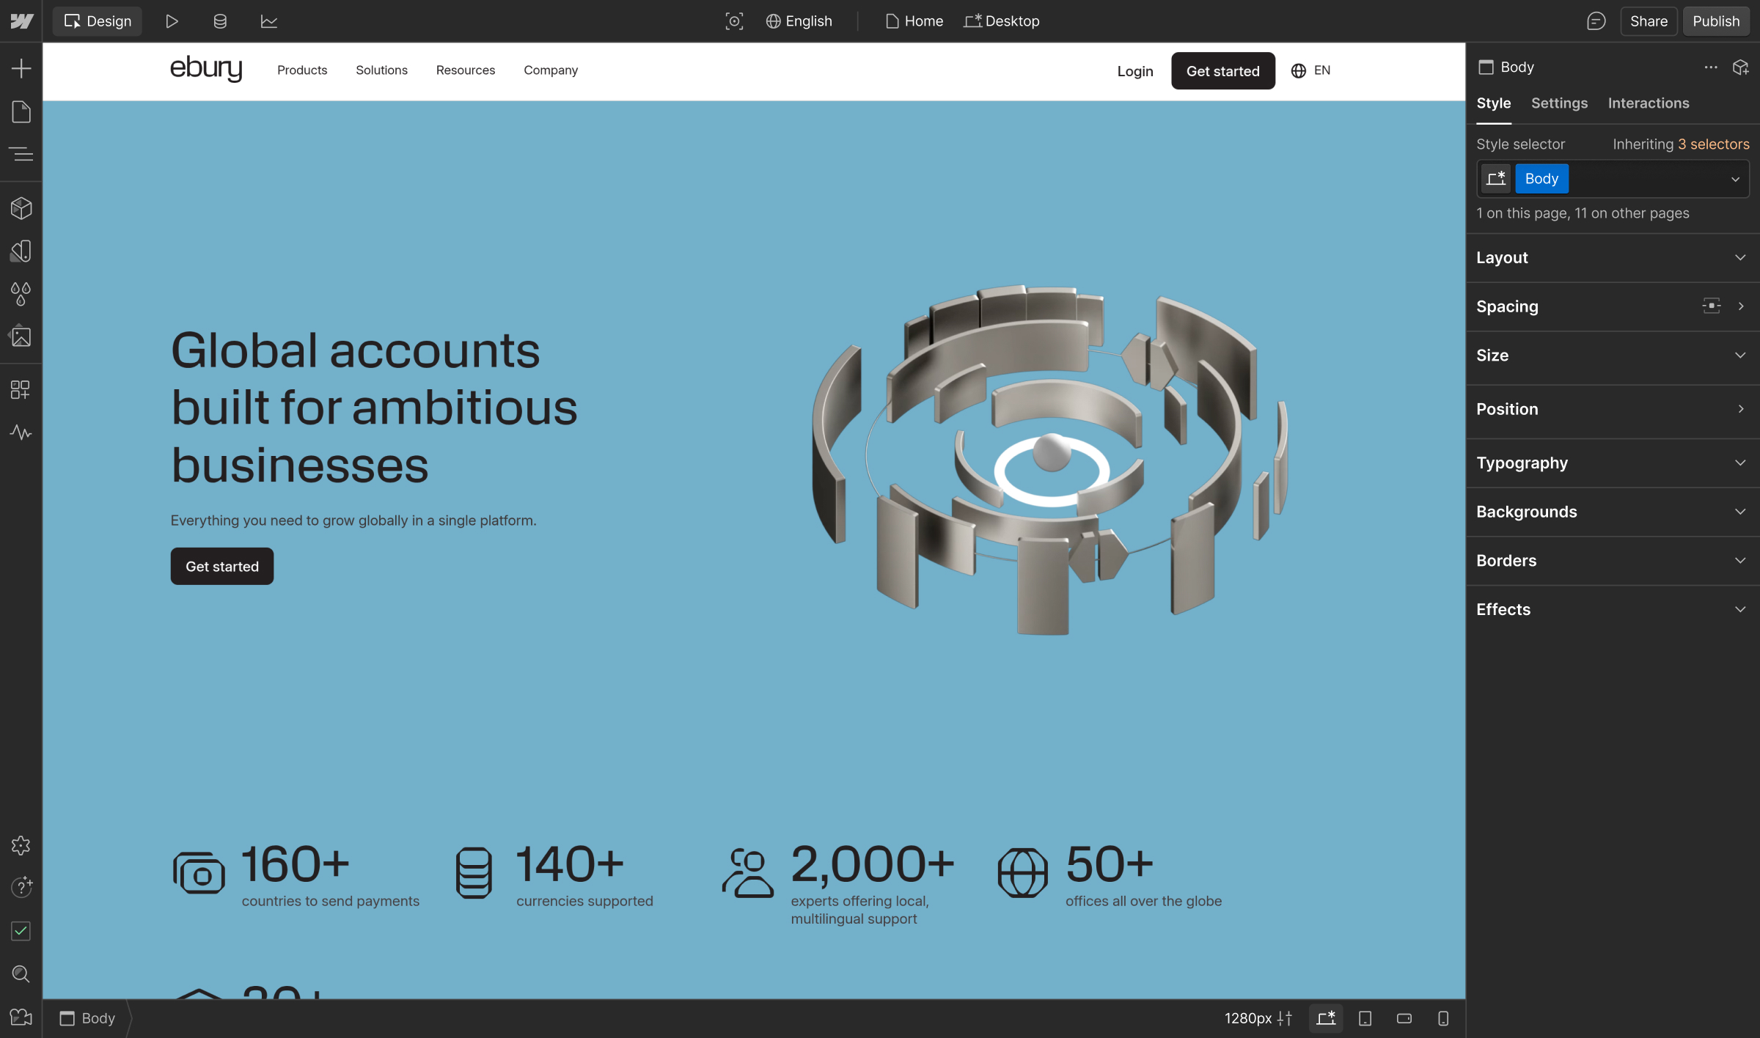Viewport: 1760px width, 1038px height.
Task: Click the Login link in site header
Action: coord(1135,71)
